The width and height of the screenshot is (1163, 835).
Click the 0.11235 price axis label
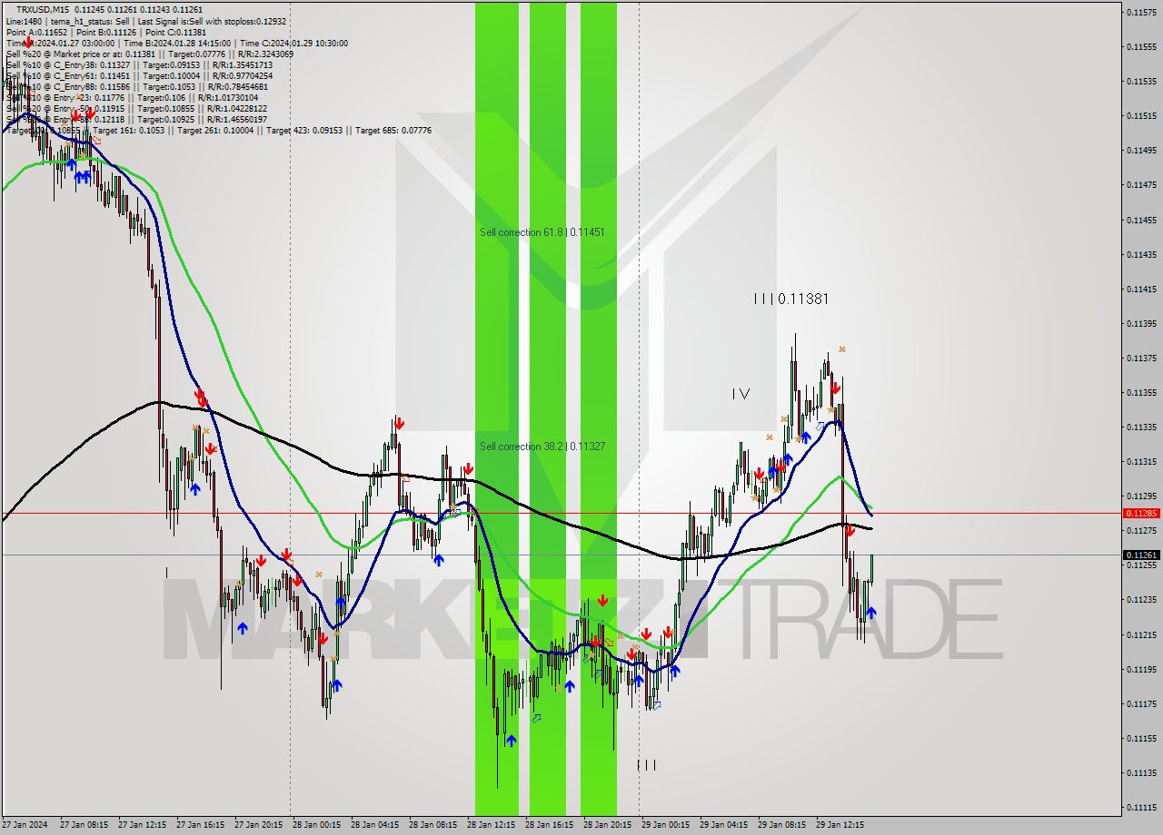tap(1142, 599)
